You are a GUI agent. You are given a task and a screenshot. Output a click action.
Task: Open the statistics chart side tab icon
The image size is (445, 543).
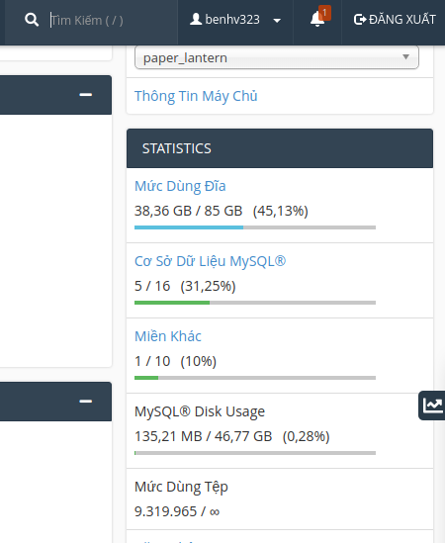[432, 406]
